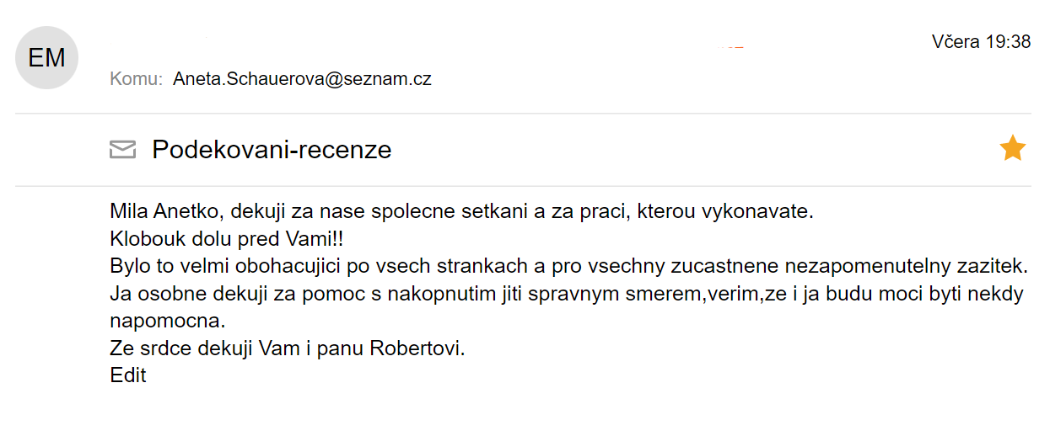Click the line starting "Bylo to velmi obohacujici"
Viewport: 1050px width, 436px height.
(569, 266)
